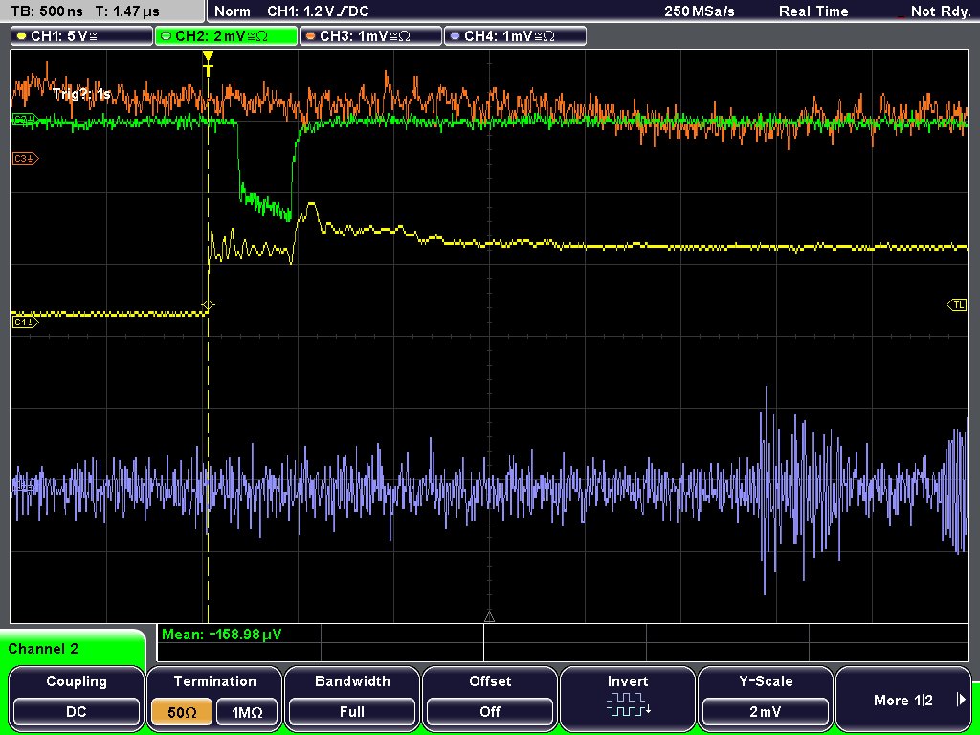Click the CH1: 1.2 V trigger source readout

pyautogui.click(x=318, y=11)
